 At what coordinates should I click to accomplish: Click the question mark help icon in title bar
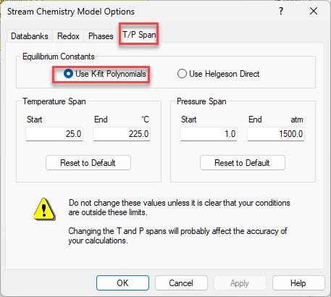pyautogui.click(x=281, y=11)
